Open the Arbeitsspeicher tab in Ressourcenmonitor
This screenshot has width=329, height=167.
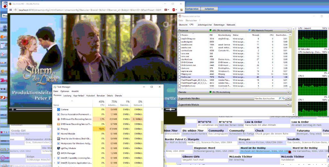pos(204,25)
